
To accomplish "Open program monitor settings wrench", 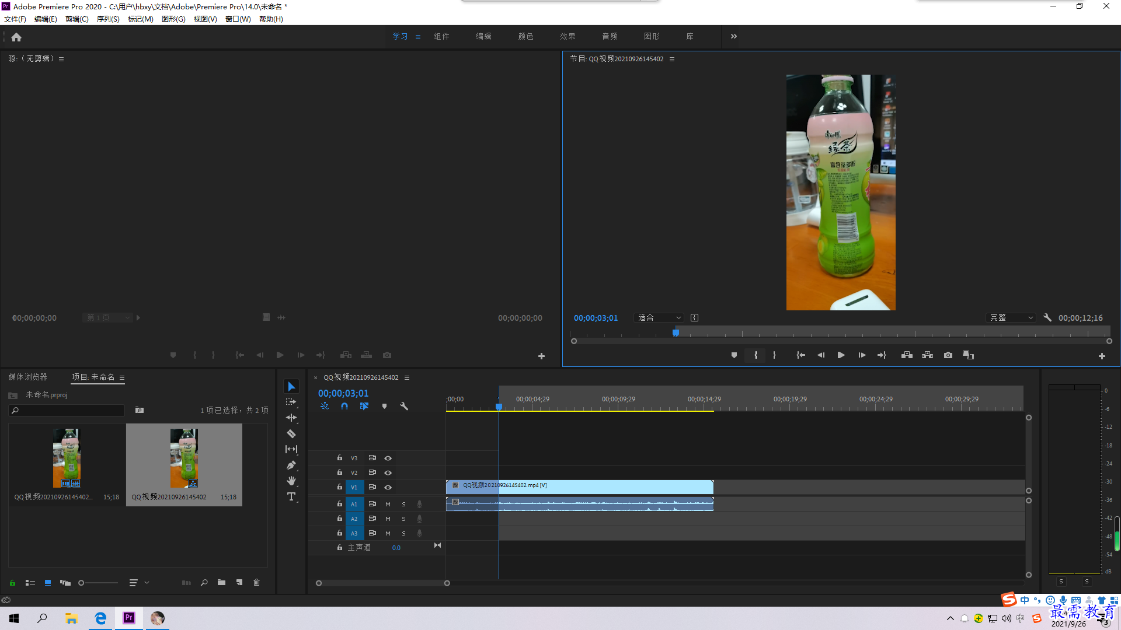I will pyautogui.click(x=1047, y=317).
